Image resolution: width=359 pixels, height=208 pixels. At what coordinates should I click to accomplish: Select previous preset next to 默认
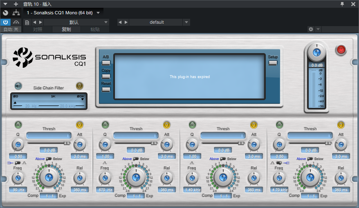pyautogui.click(x=35, y=22)
